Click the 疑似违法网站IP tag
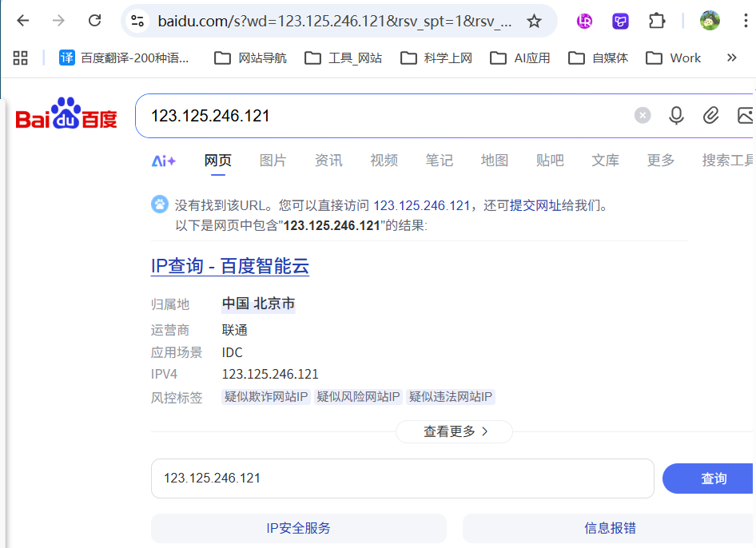 click(450, 397)
